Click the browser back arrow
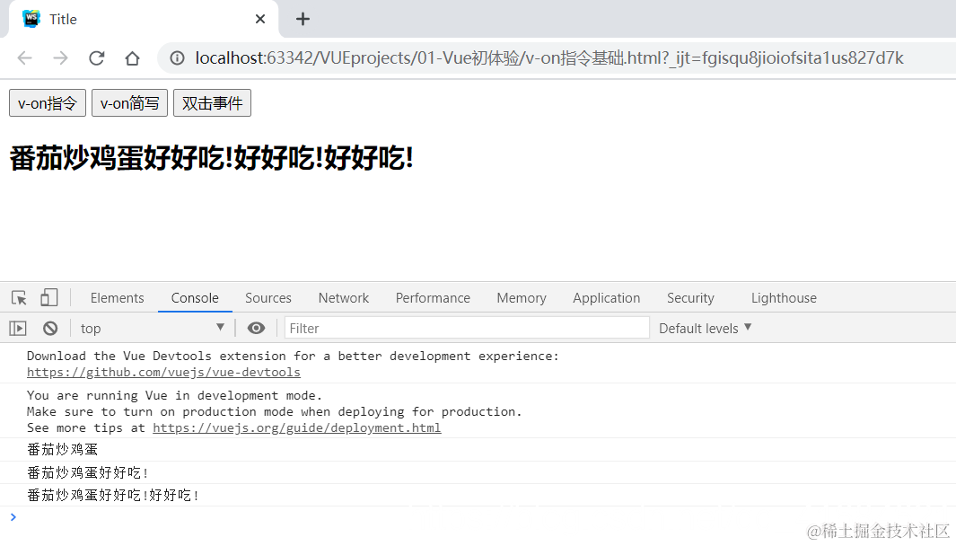This screenshot has width=956, height=546. tap(24, 58)
